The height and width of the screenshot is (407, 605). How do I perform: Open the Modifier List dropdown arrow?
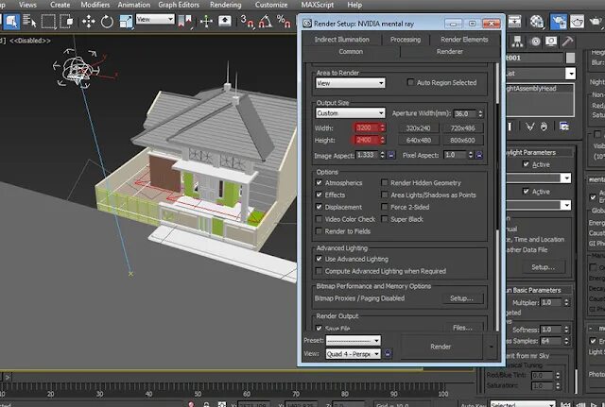click(570, 74)
